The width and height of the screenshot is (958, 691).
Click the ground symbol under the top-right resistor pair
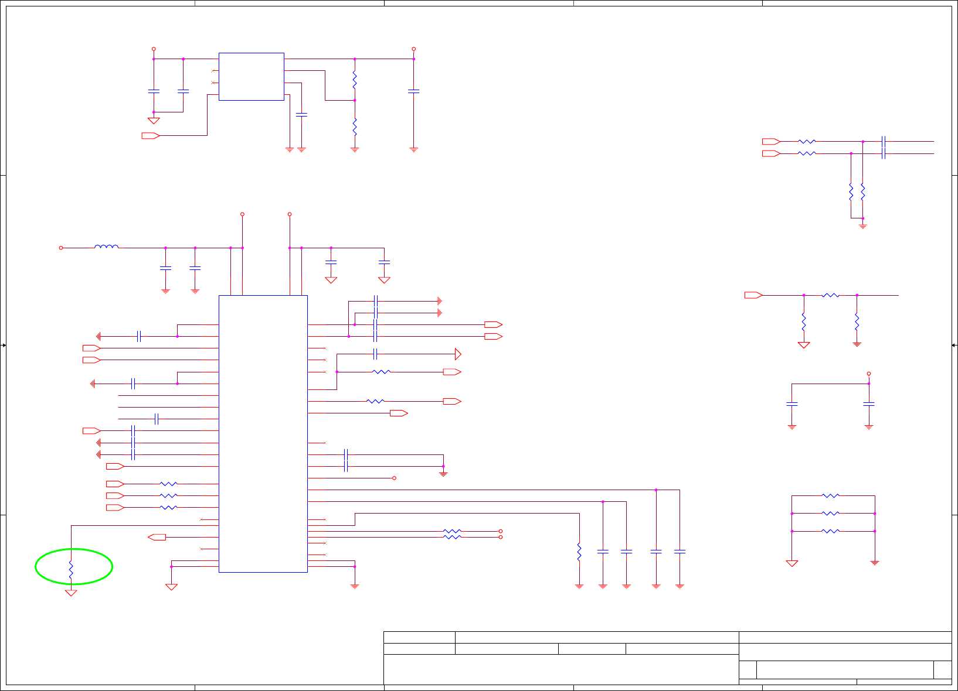point(862,226)
